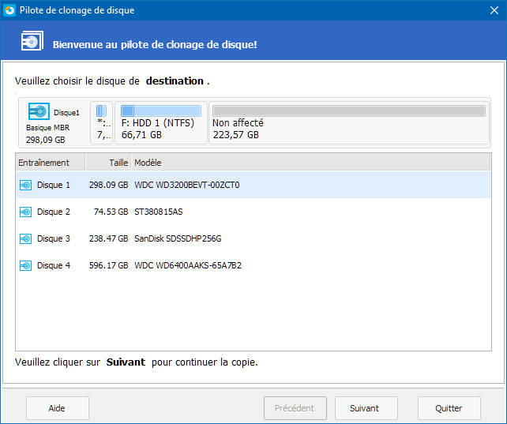The width and height of the screenshot is (507, 424).
Task: Click the clone wizard icon in the header banner
Action: pos(32,41)
